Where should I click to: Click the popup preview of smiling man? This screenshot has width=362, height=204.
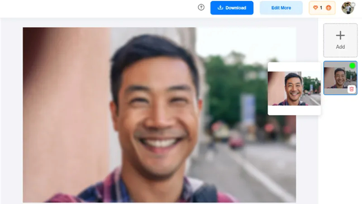tap(294, 88)
